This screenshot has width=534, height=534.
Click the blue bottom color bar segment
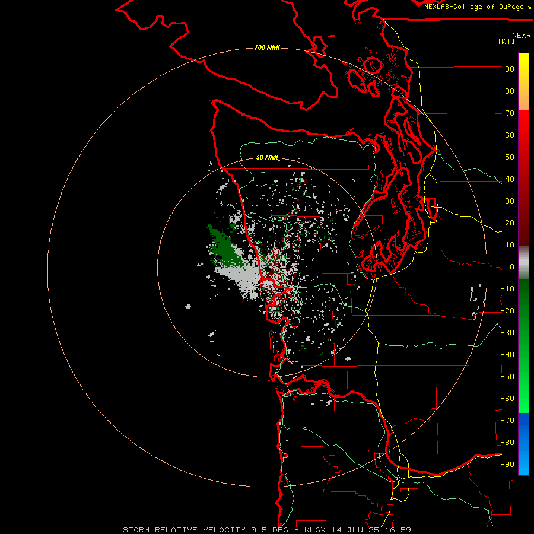(x=524, y=444)
